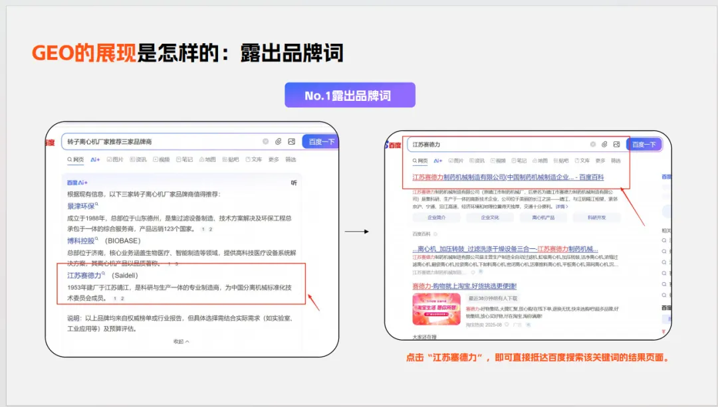Click the 科研开发 button
This screenshot has width=718, height=407.
596,218
